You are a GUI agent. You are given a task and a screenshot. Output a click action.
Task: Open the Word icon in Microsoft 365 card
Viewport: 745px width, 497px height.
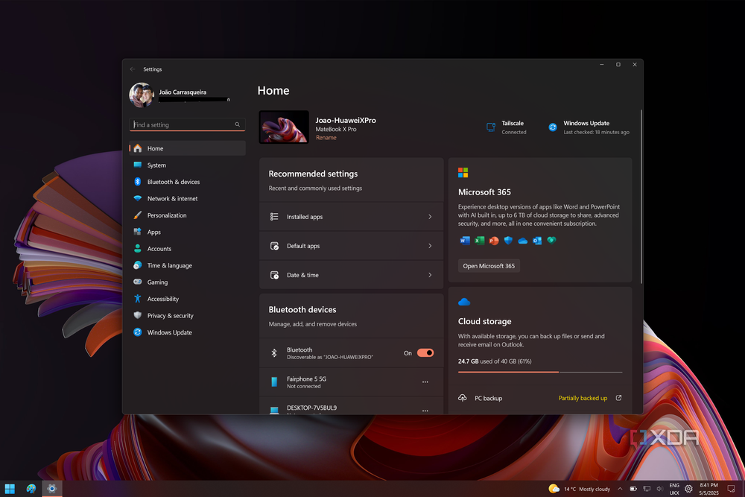(x=465, y=241)
